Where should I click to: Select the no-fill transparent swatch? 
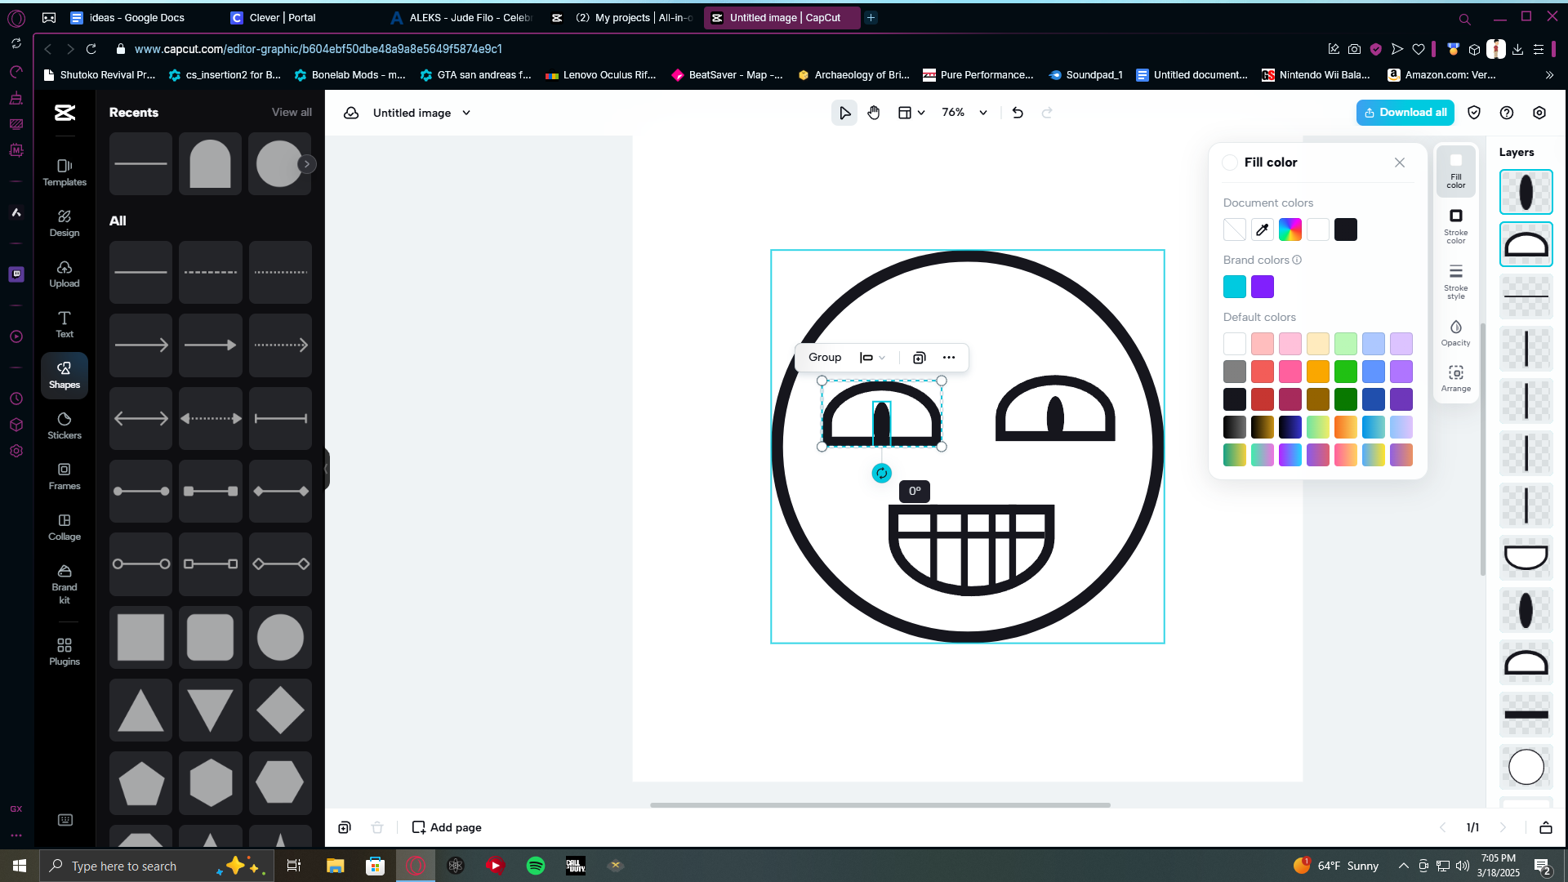(x=1235, y=229)
